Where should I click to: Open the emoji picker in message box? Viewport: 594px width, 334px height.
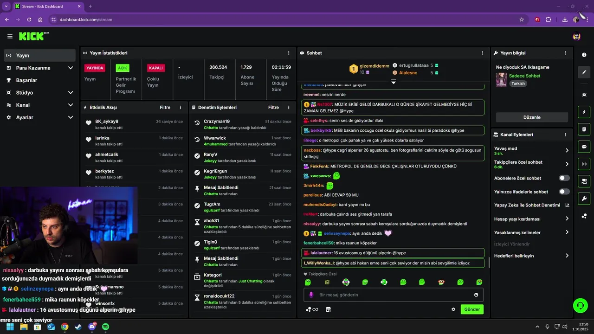(x=476, y=295)
